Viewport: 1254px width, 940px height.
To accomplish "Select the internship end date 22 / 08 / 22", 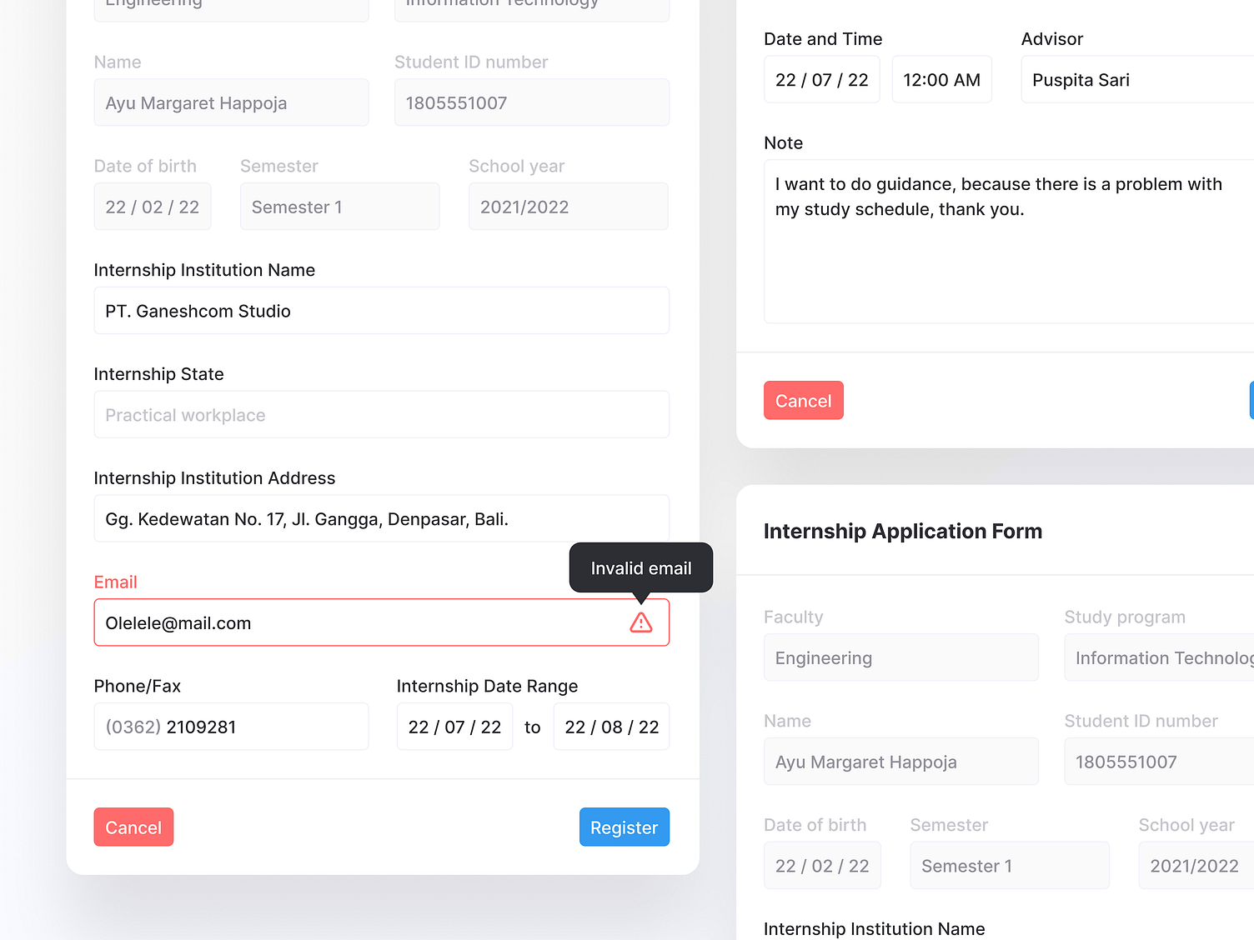I will click(x=611, y=726).
